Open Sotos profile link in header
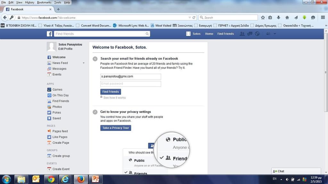328x184 pixels. click(x=193, y=34)
